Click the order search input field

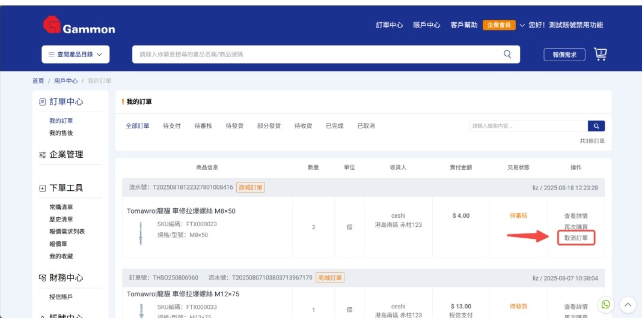[528, 126]
